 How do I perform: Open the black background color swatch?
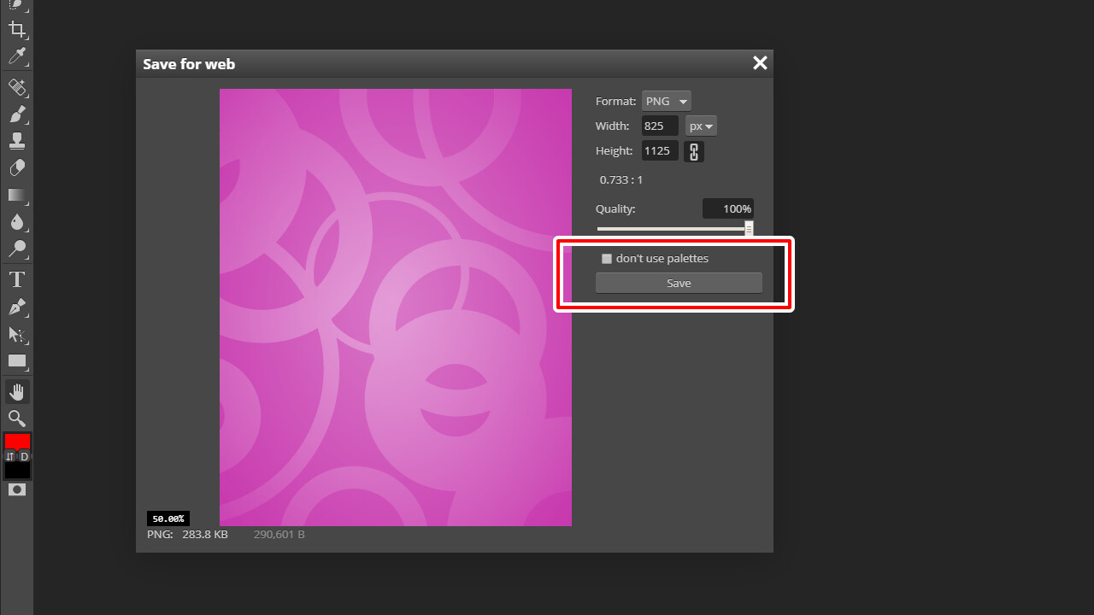[x=17, y=470]
